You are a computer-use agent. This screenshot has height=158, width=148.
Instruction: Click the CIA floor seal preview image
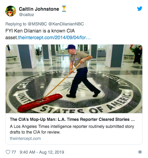click(74, 79)
